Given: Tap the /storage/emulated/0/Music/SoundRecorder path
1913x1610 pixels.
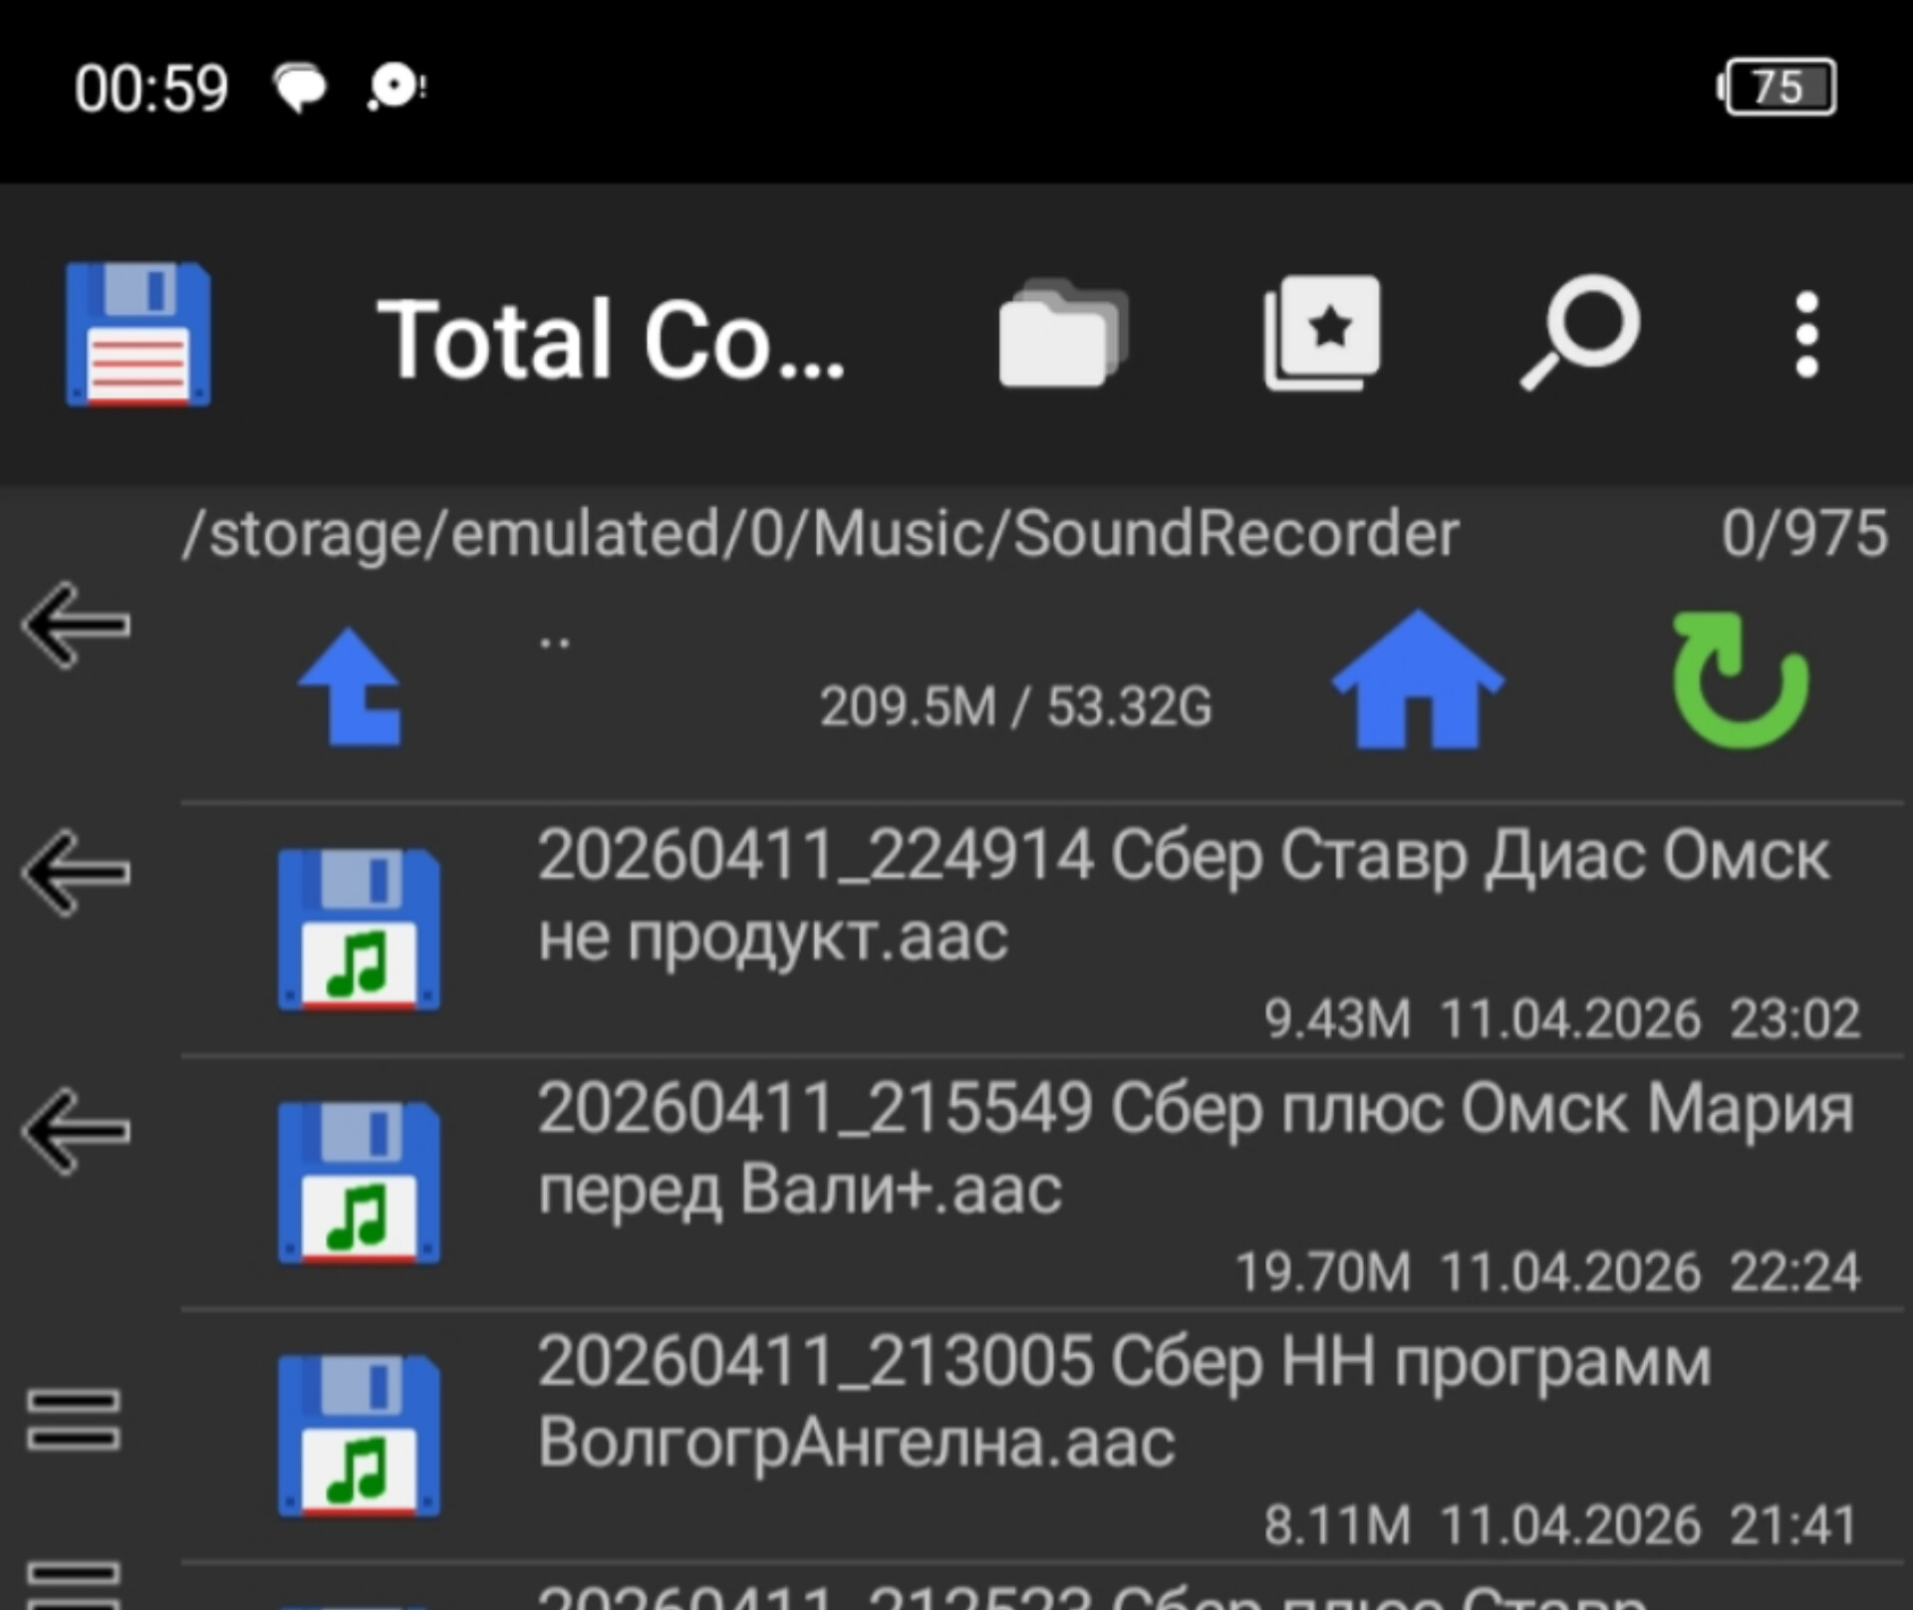Looking at the screenshot, I should pyautogui.click(x=819, y=533).
